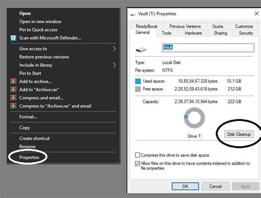
Task: Click the large drive icon beside name field
Action: click(141, 50)
